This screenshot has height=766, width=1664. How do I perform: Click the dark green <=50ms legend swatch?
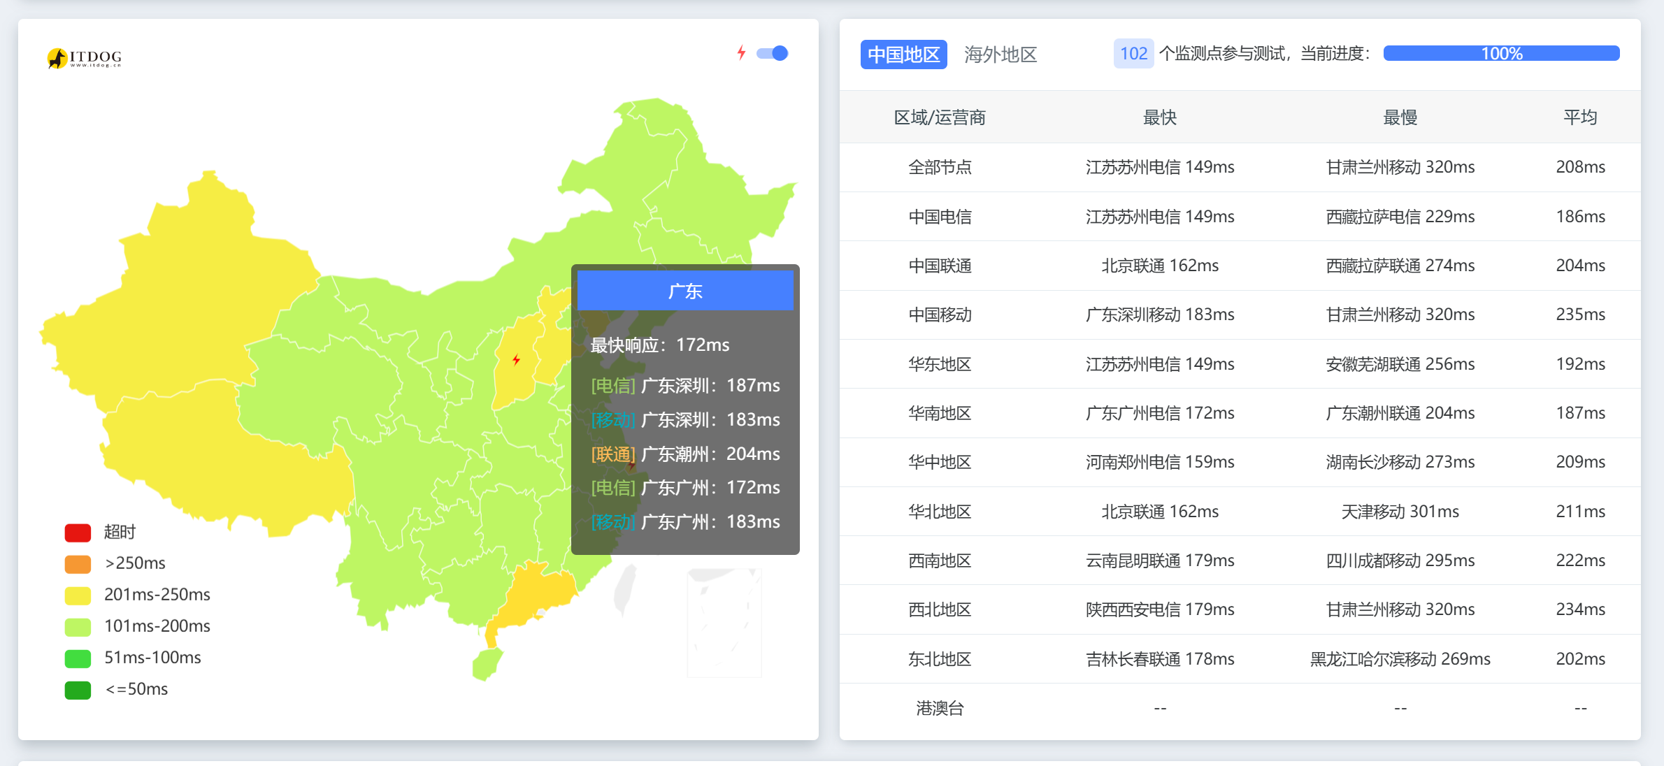(78, 690)
